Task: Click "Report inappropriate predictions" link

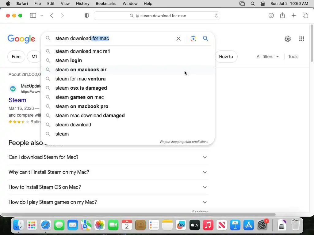Action: pyautogui.click(x=184, y=142)
